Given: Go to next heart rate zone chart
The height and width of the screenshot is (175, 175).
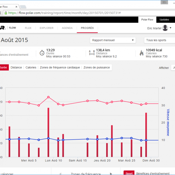Looking at the screenshot, I should point(111,173).
